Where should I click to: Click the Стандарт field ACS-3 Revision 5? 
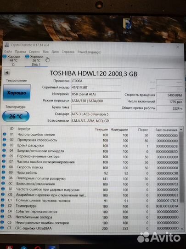[127, 114]
